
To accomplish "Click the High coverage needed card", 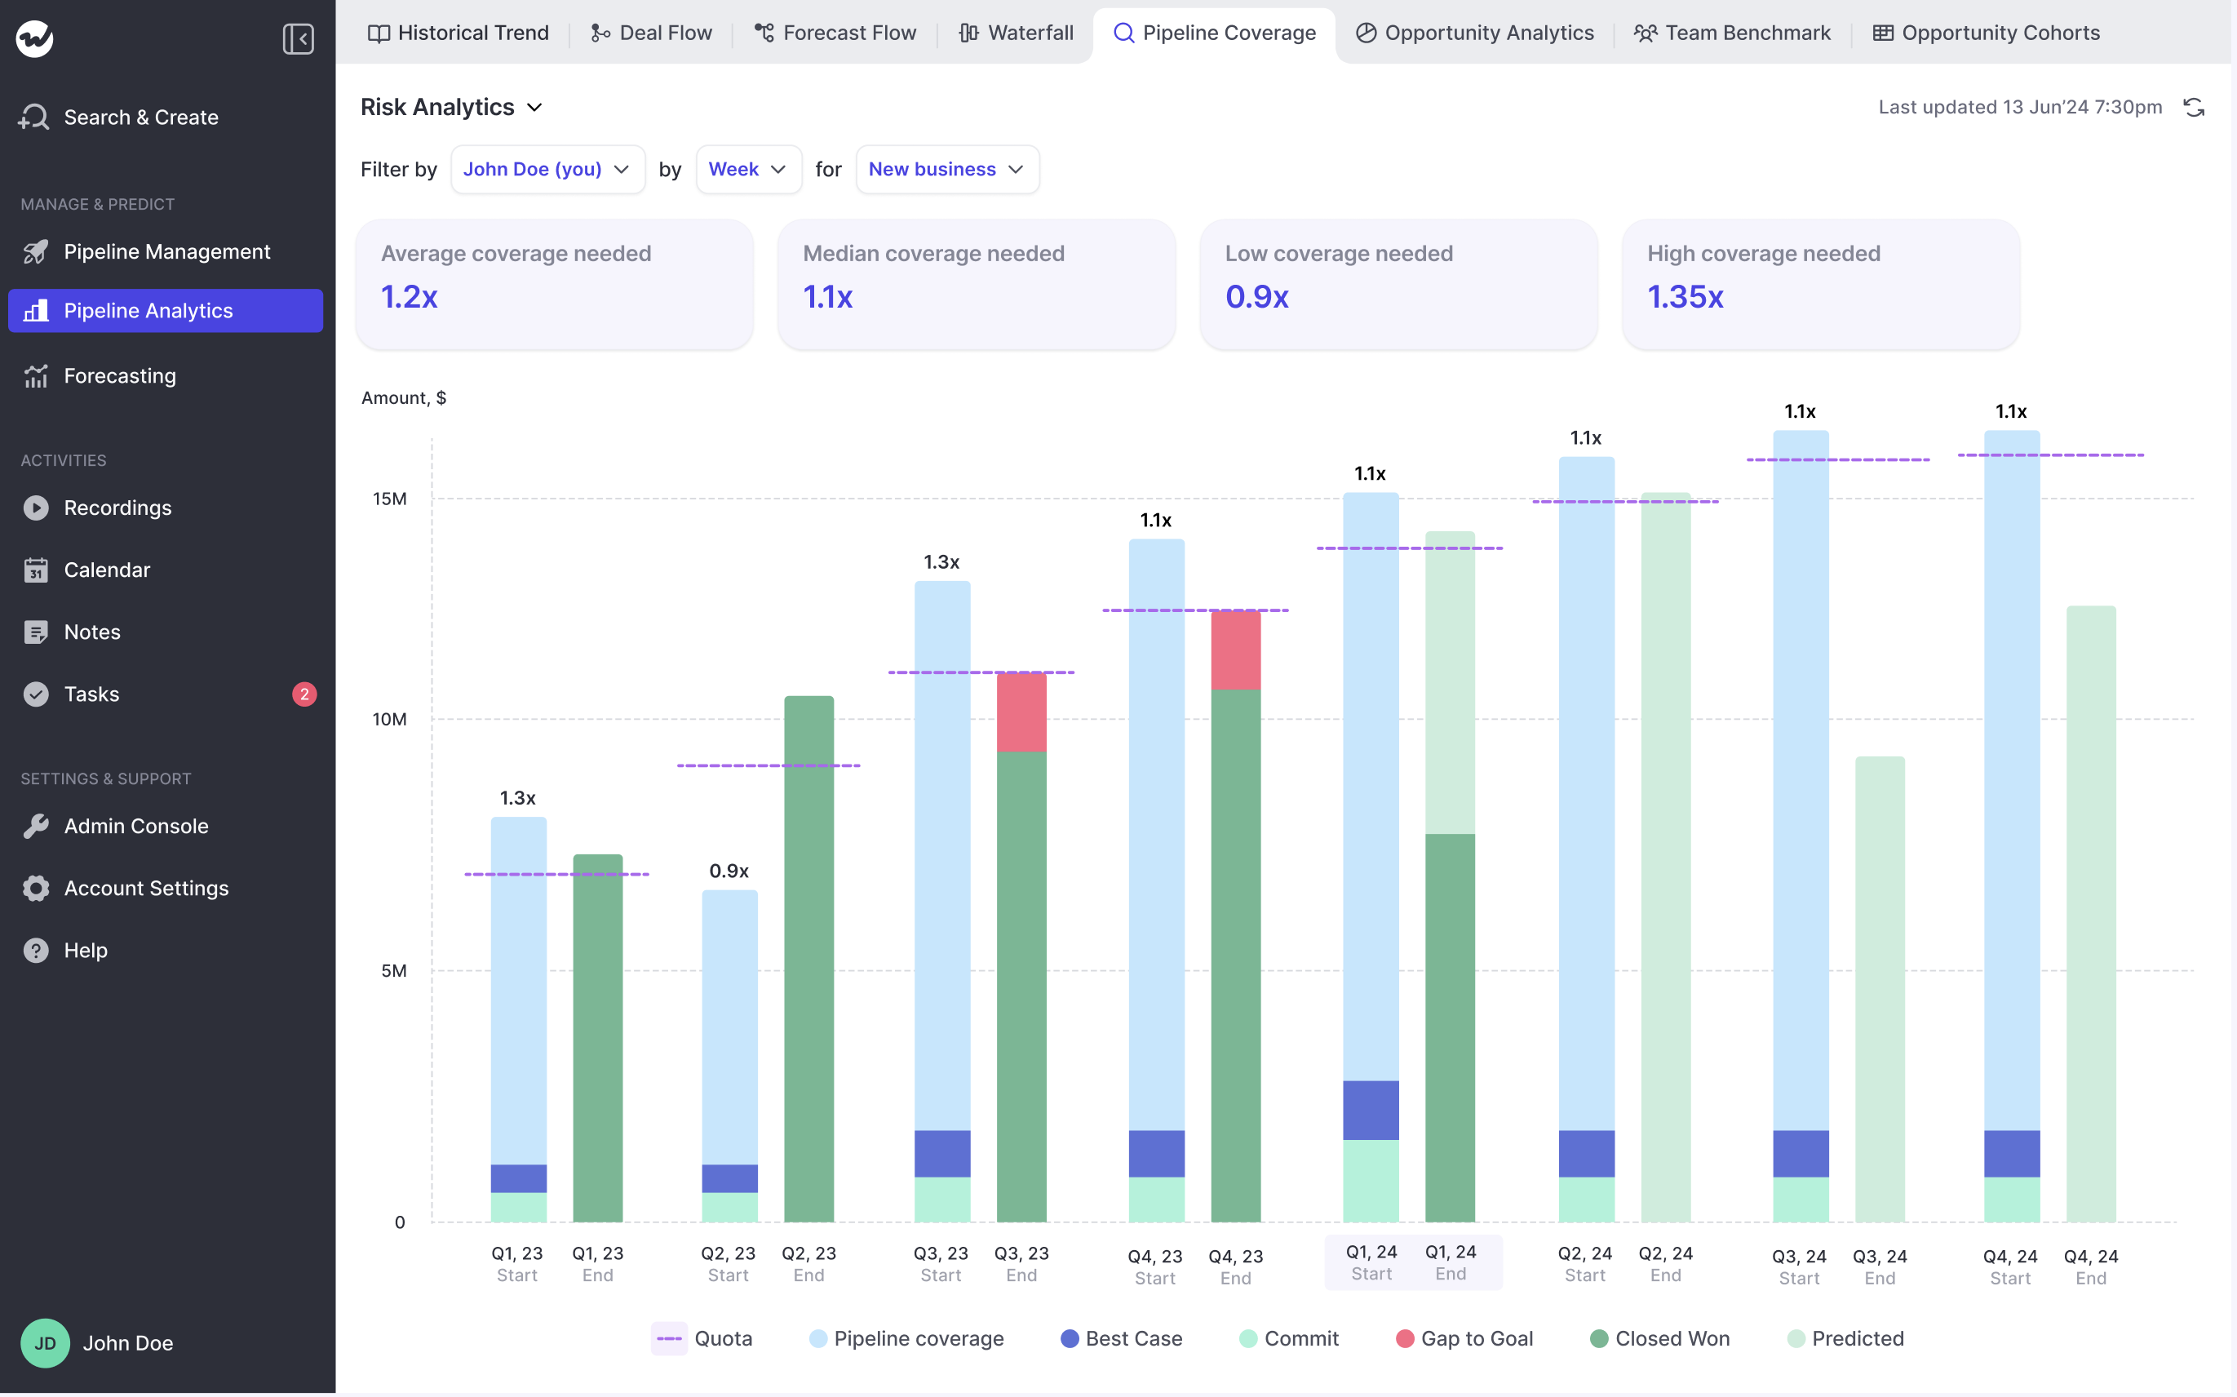I will click(x=1820, y=284).
